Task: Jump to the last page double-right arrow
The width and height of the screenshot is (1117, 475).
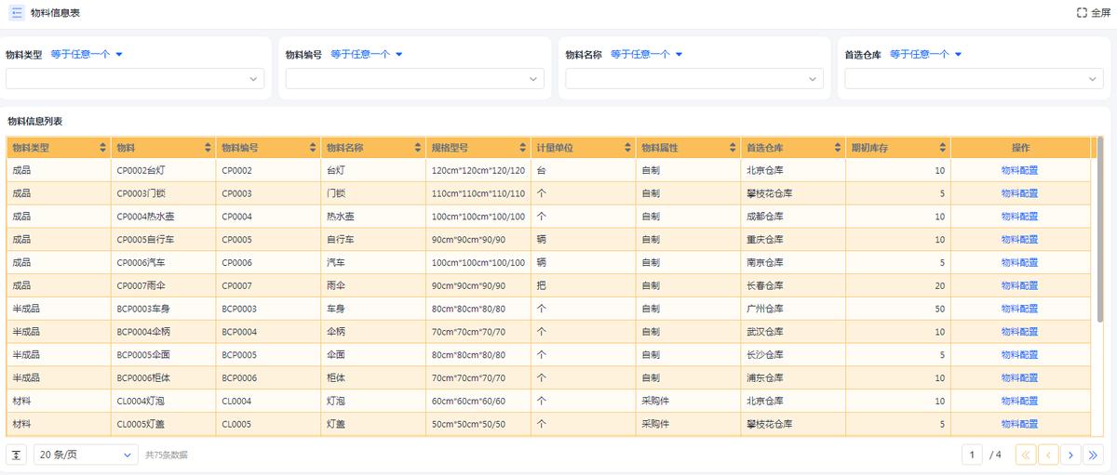Action: 1094,455
